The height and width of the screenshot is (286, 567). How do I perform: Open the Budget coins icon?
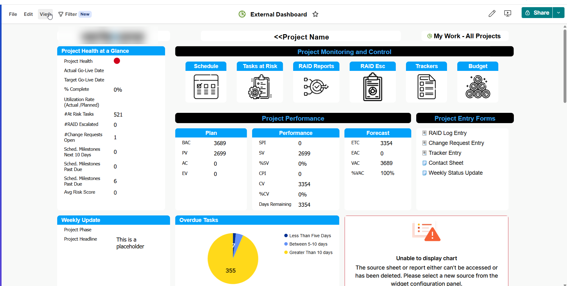pyautogui.click(x=478, y=87)
